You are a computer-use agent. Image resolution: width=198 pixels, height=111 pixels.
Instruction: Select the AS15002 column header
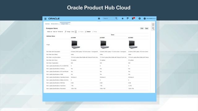click(131, 38)
